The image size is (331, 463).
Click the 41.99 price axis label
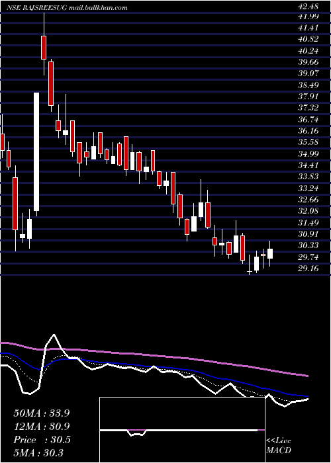coord(308,17)
